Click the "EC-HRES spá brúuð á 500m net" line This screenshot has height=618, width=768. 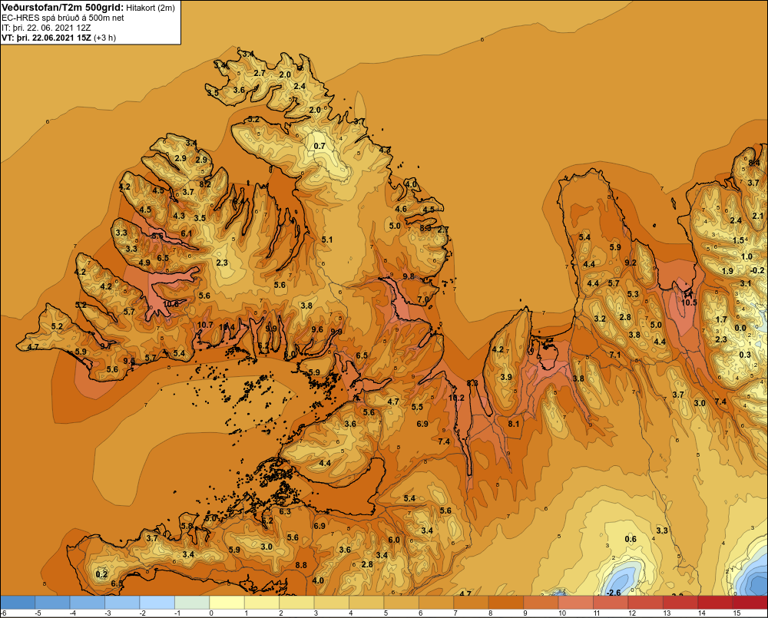click(x=63, y=18)
